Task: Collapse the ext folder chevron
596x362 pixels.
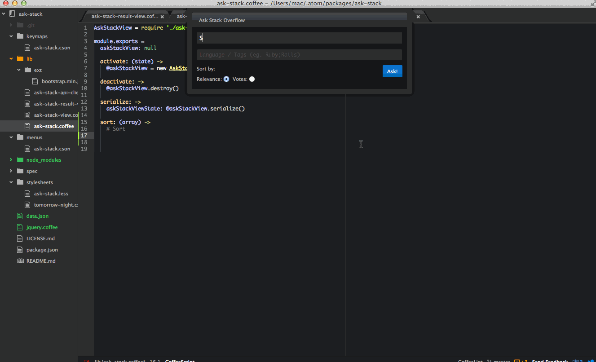Action: [x=19, y=70]
